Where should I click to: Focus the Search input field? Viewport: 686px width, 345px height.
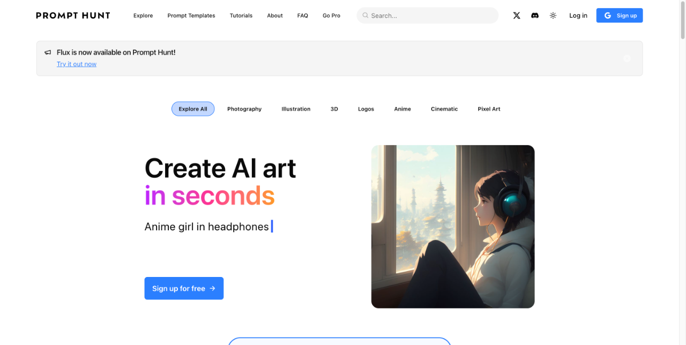[x=428, y=16]
